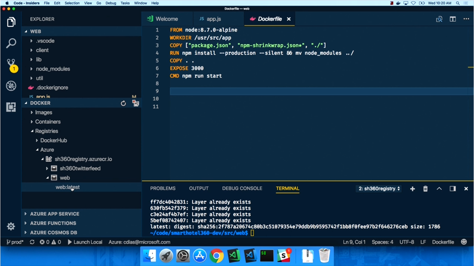This screenshot has width=474, height=266.
Task: Click Launch Local in the status bar
Action: [x=85, y=242]
